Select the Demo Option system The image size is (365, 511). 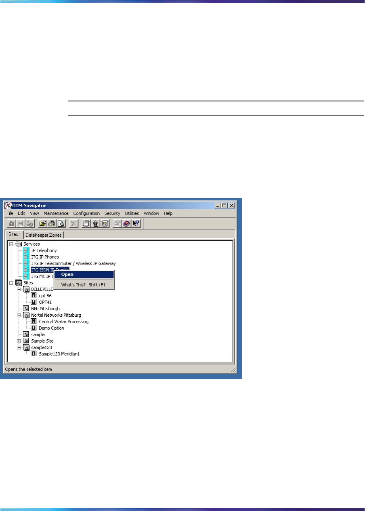[x=51, y=328]
